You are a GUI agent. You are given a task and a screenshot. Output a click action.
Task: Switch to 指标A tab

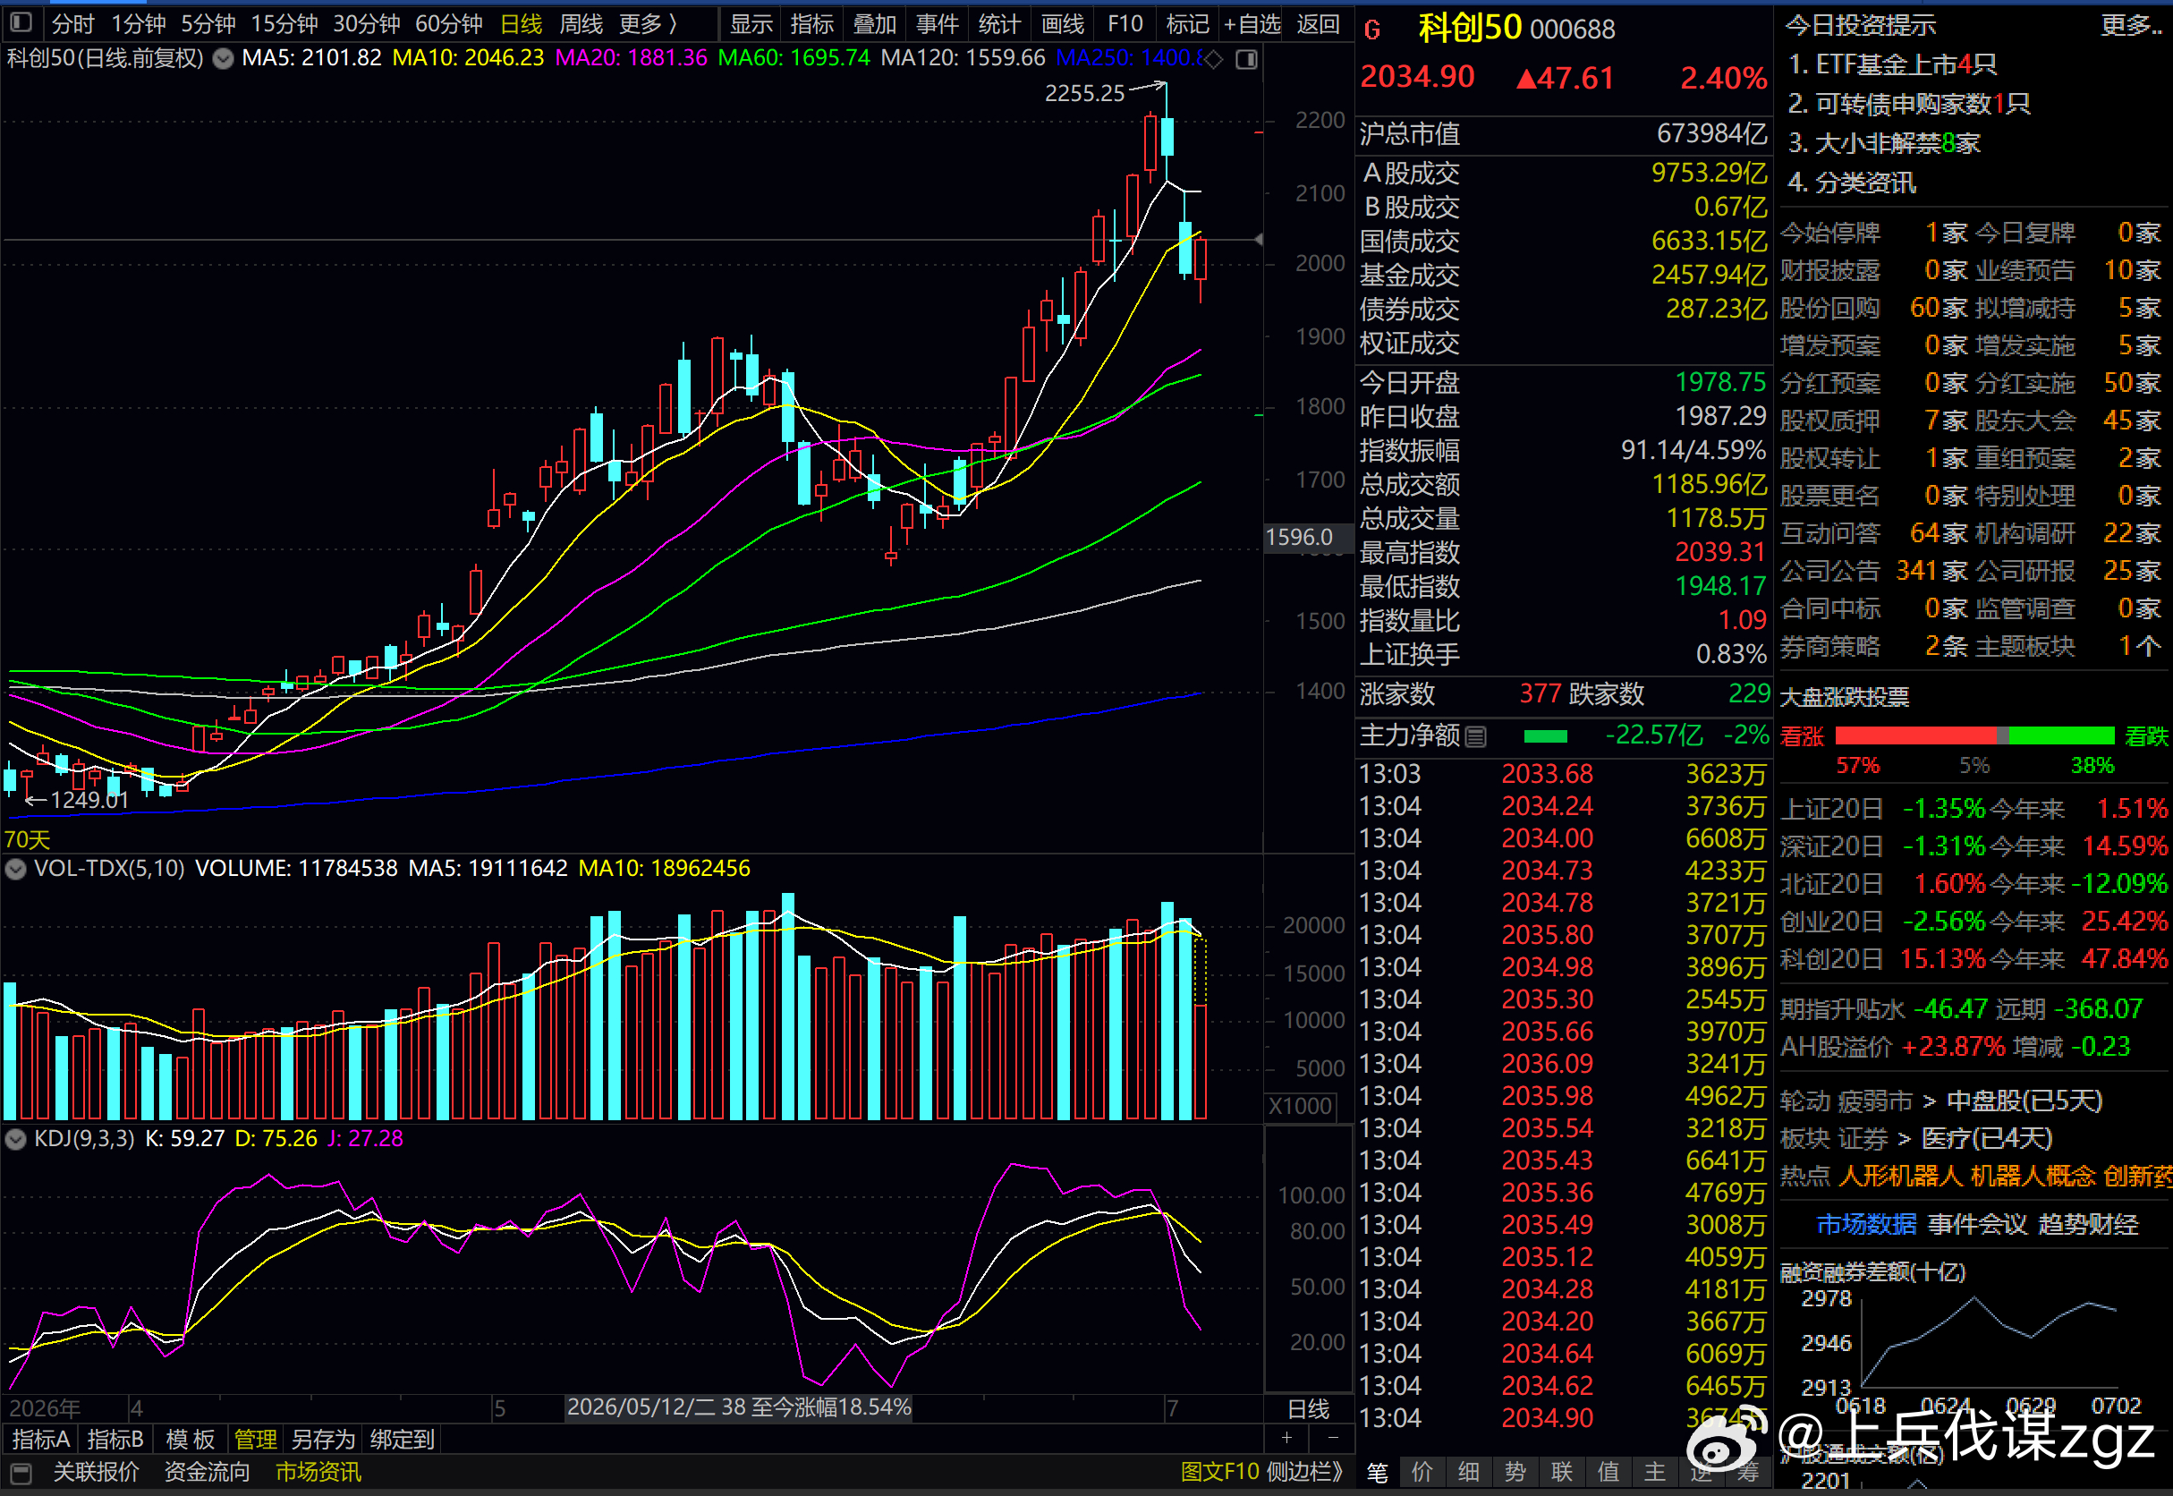(x=40, y=1439)
